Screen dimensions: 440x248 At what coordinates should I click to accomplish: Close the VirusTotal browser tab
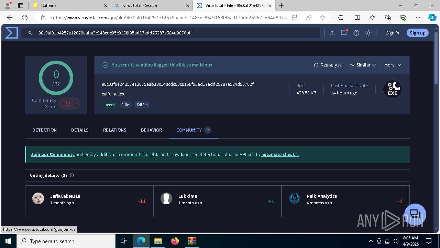coord(270,6)
